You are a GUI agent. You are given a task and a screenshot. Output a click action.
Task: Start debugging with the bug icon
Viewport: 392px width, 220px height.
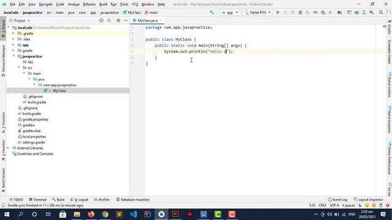click(300, 12)
